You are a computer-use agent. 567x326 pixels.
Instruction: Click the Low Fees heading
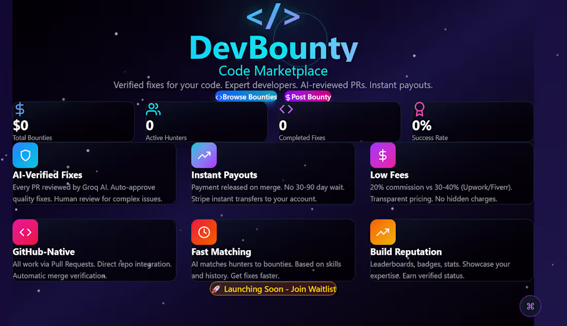[389, 175]
